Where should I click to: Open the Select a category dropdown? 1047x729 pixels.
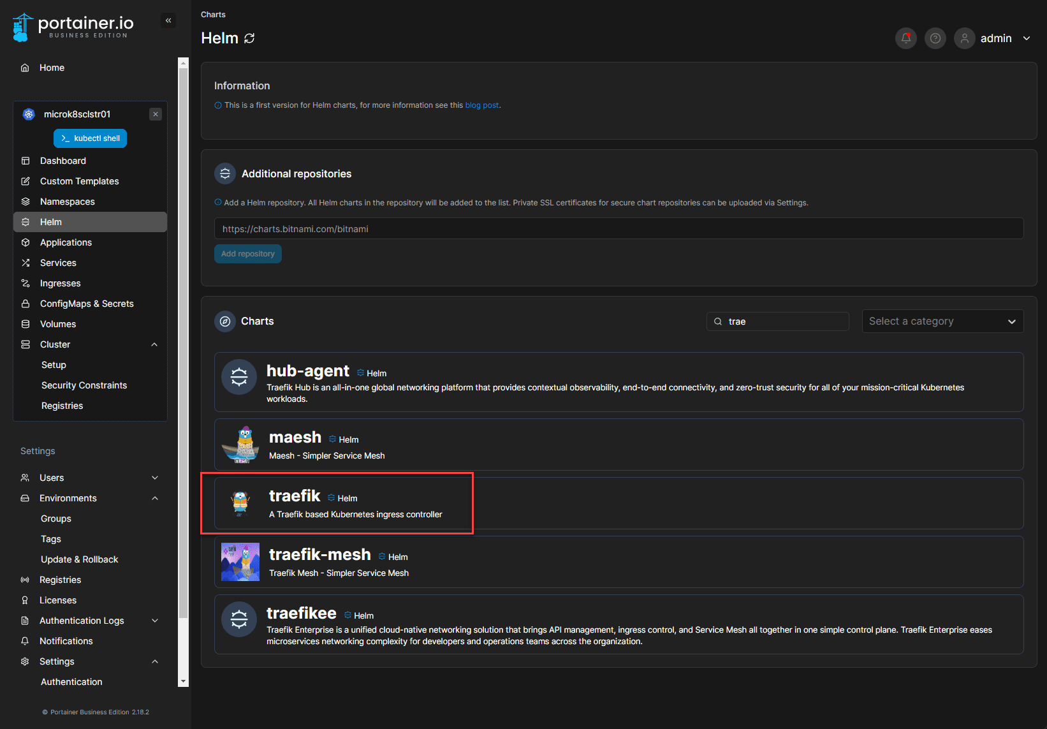(942, 321)
